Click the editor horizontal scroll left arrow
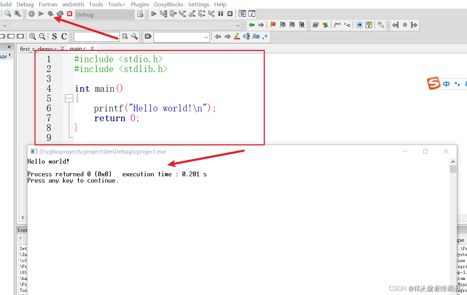 coord(23,217)
